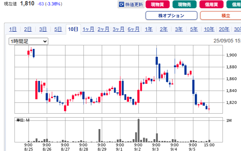Screen dimensions: 241x151
Task: Click the 現在値 label
Action: click(x=10, y=4)
